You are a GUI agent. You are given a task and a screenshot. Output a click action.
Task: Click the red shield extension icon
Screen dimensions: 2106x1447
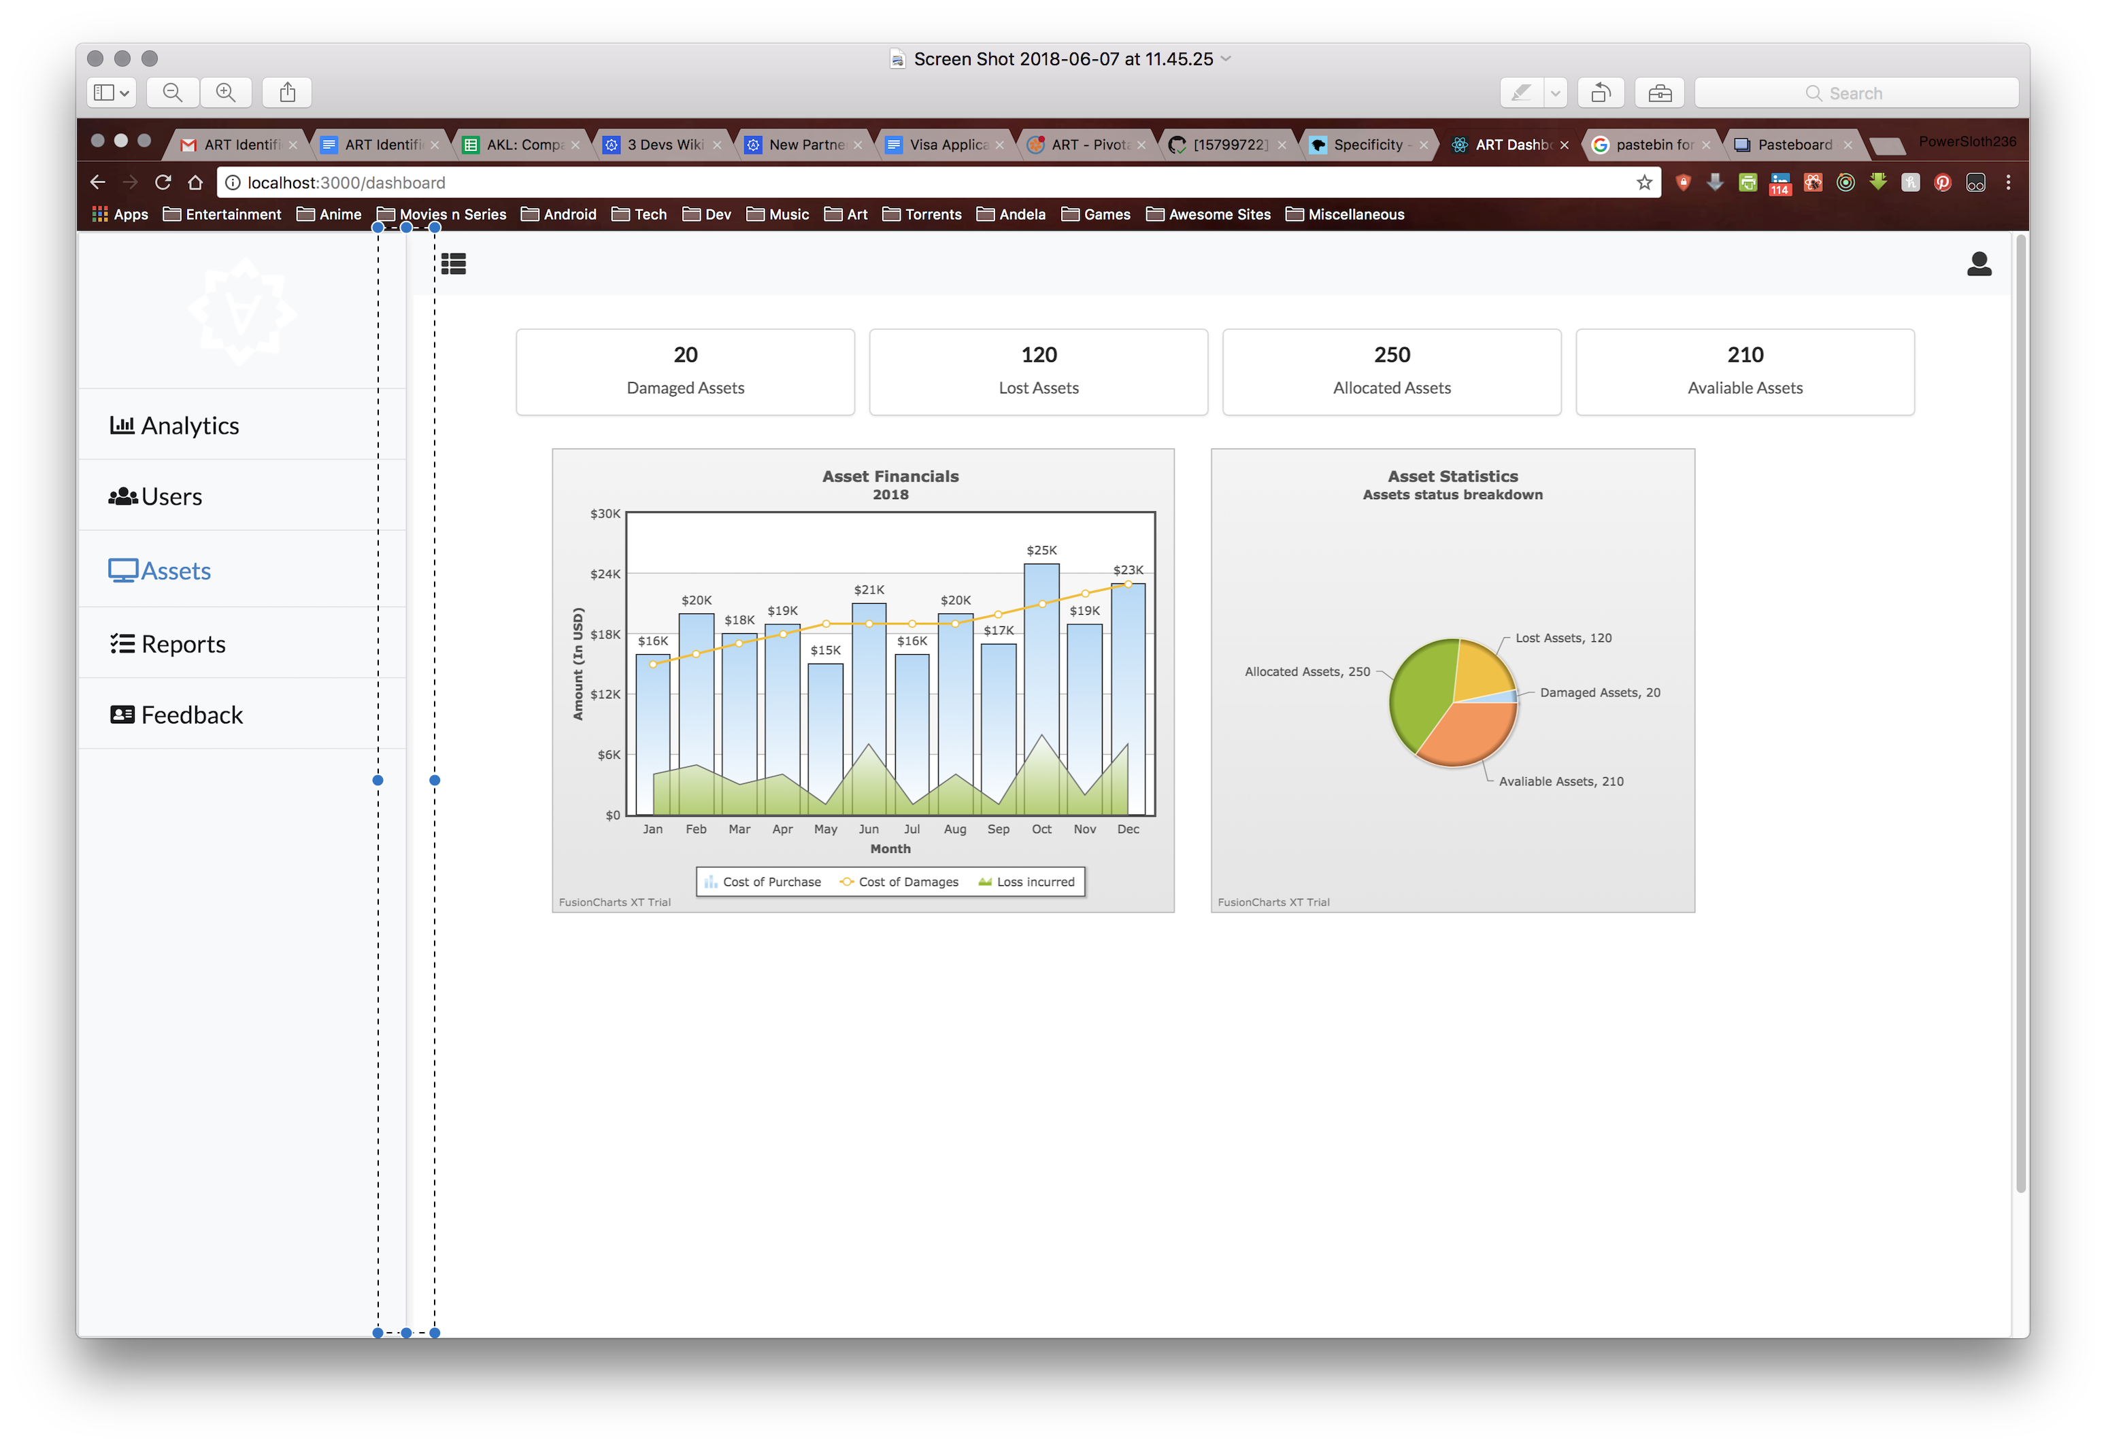[1684, 182]
